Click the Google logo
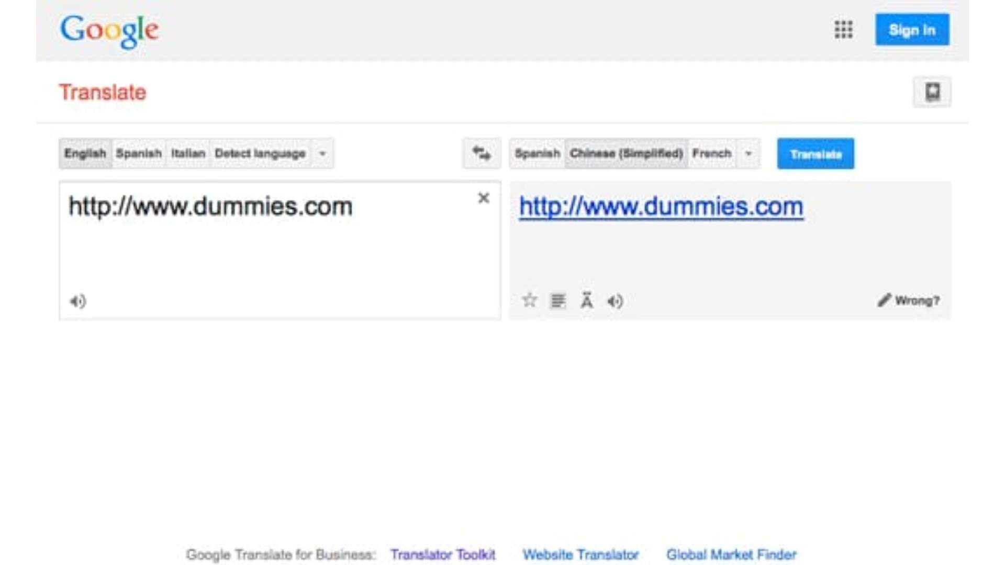This screenshot has height=565, width=1005. point(109,30)
